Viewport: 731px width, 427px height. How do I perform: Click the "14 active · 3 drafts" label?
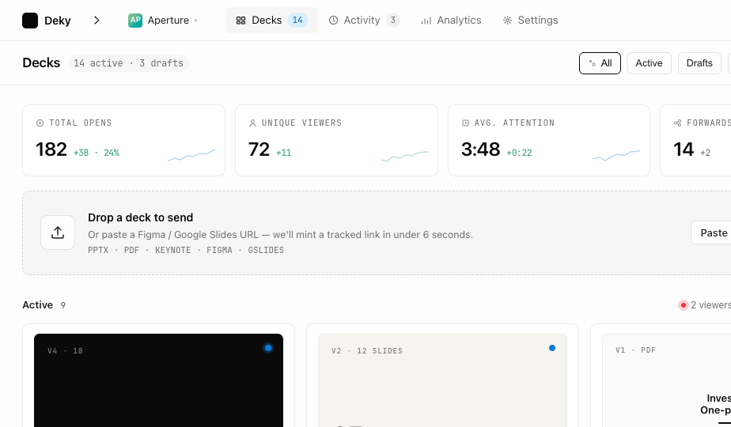(x=128, y=63)
